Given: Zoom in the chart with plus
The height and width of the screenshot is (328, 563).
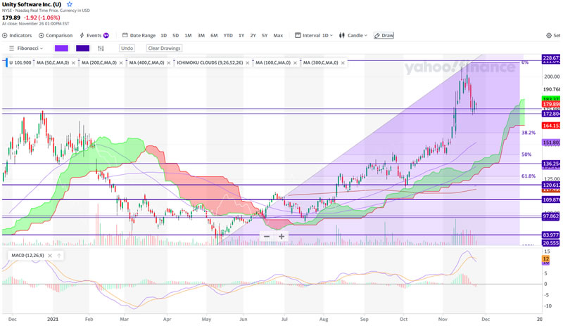Looking at the screenshot, I should point(281,236).
